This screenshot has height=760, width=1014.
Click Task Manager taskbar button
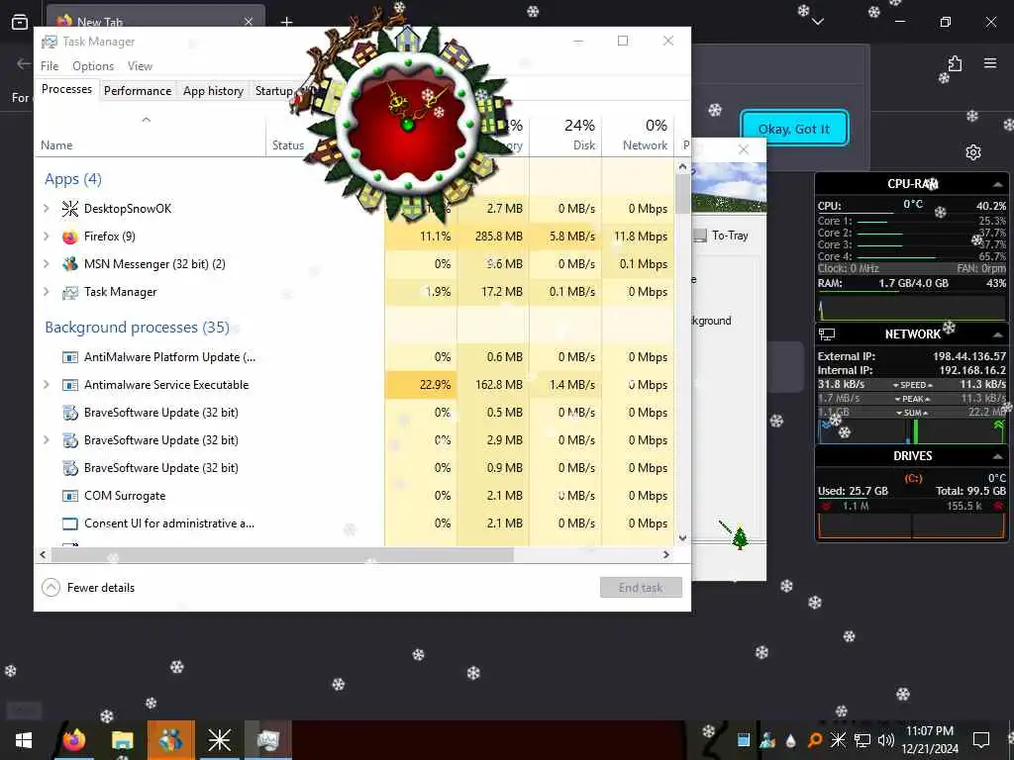pos(267,740)
